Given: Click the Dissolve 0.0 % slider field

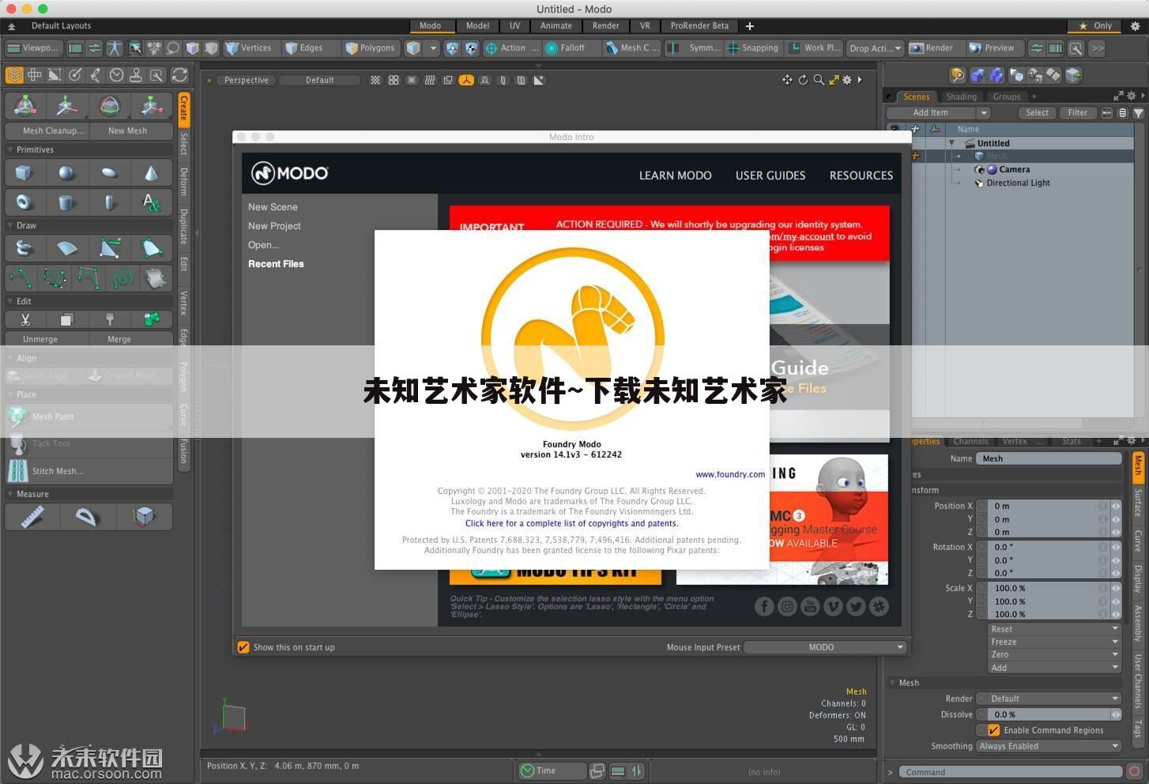Looking at the screenshot, I should click(1049, 714).
